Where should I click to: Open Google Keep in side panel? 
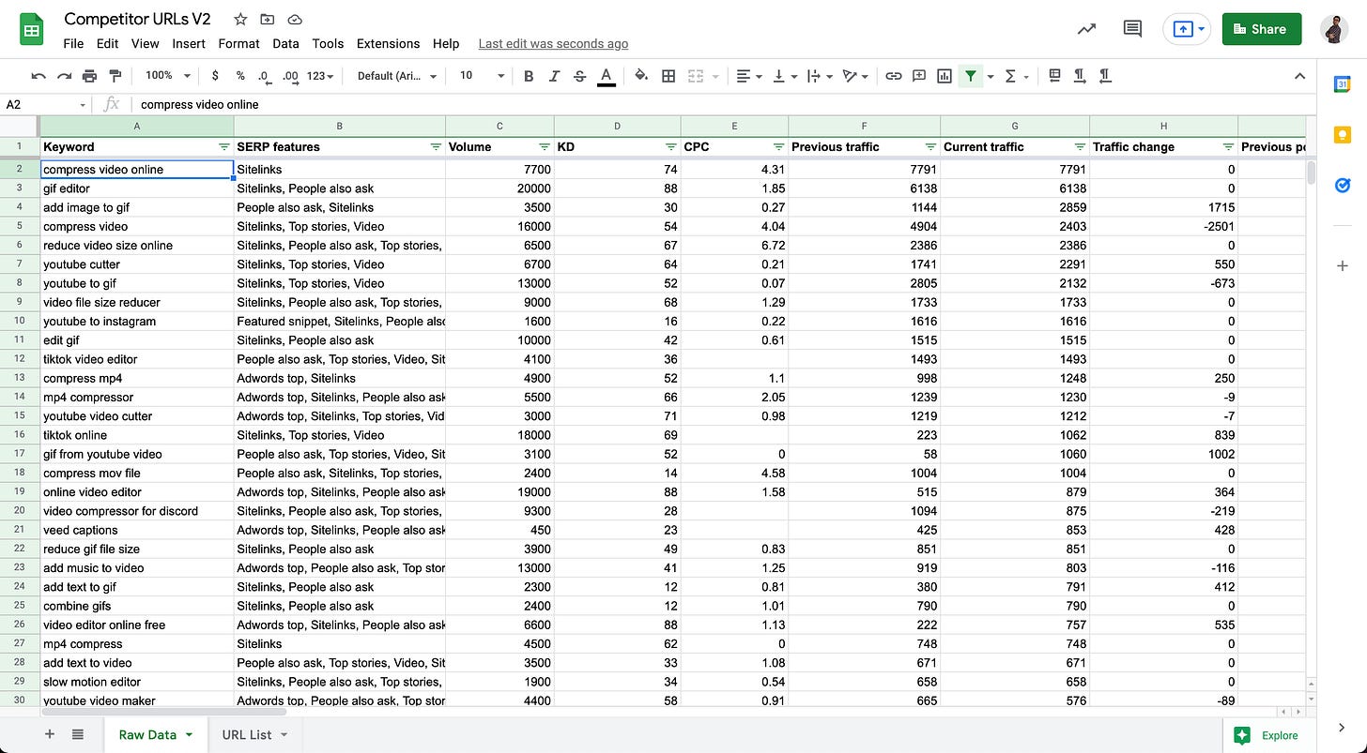pyautogui.click(x=1343, y=135)
